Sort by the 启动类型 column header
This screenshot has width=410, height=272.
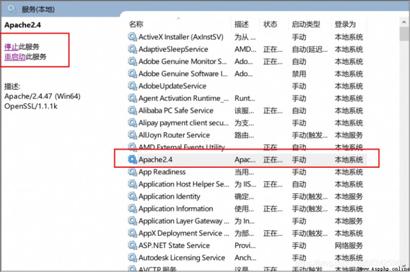click(x=306, y=24)
